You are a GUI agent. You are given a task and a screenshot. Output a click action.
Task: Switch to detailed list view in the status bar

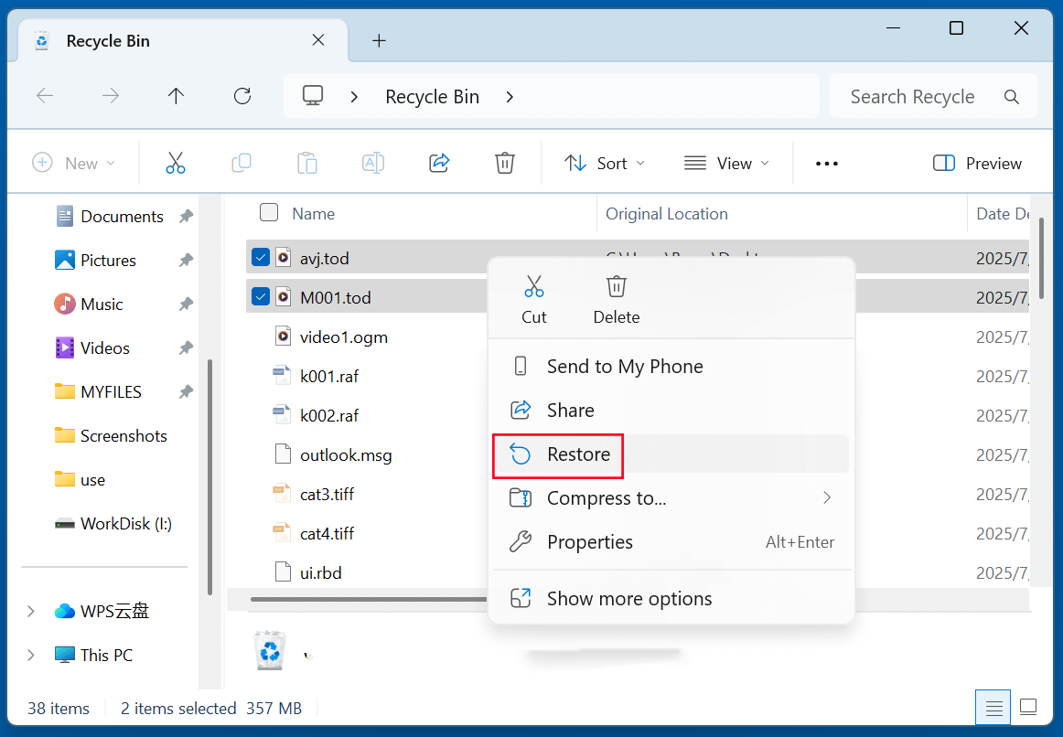click(x=993, y=708)
